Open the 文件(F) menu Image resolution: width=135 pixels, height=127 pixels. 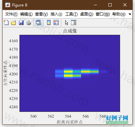point(11,14)
